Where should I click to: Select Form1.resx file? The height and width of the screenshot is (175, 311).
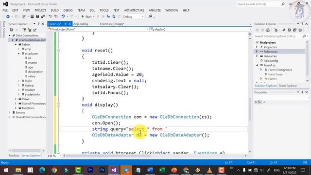(x=276, y=74)
